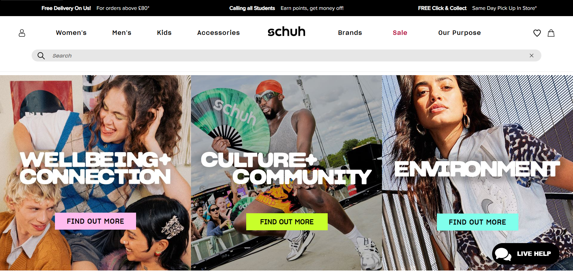Go home via the schuh logo
This screenshot has width=573, height=272.
tap(286, 32)
